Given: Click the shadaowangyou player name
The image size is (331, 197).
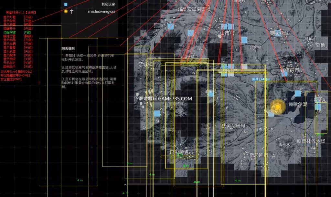Looking at the screenshot, I should [101, 12].
